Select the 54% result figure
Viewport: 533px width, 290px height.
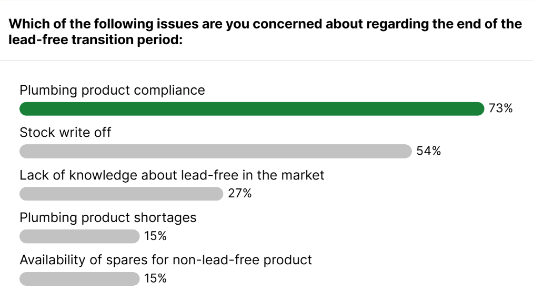tap(428, 152)
